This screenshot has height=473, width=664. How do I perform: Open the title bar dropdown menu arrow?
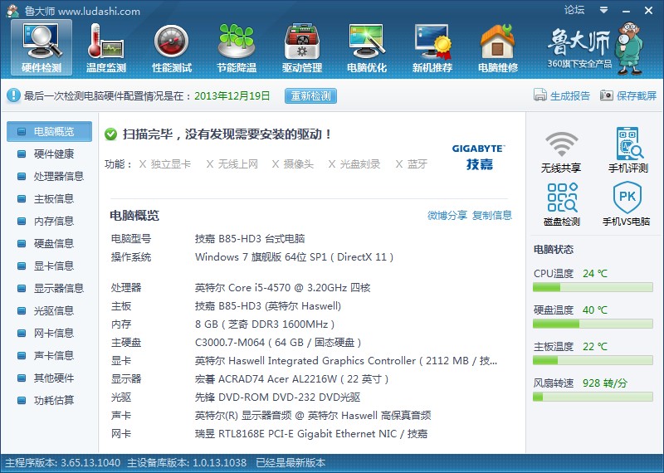click(x=605, y=11)
